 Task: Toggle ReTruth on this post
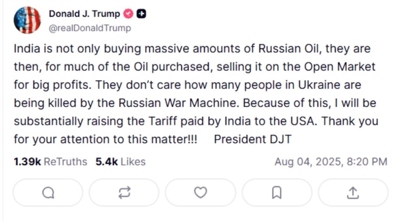tap(124, 192)
